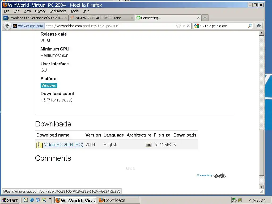This screenshot has width=272, height=204.
Task: Open the File menu
Action: 7,11
